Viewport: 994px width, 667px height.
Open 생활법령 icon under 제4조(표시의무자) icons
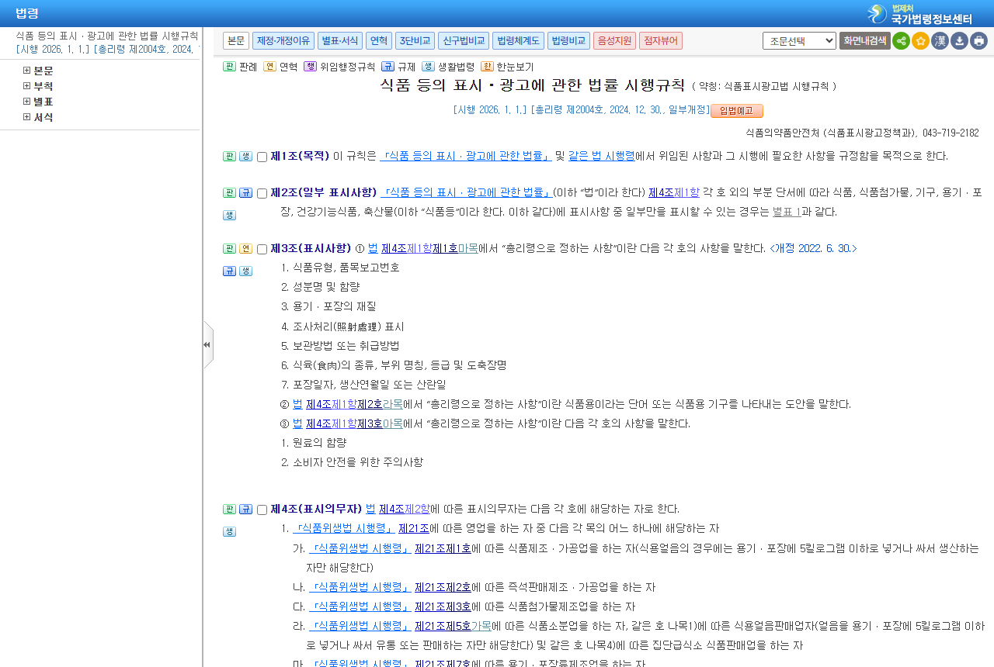pyautogui.click(x=229, y=532)
